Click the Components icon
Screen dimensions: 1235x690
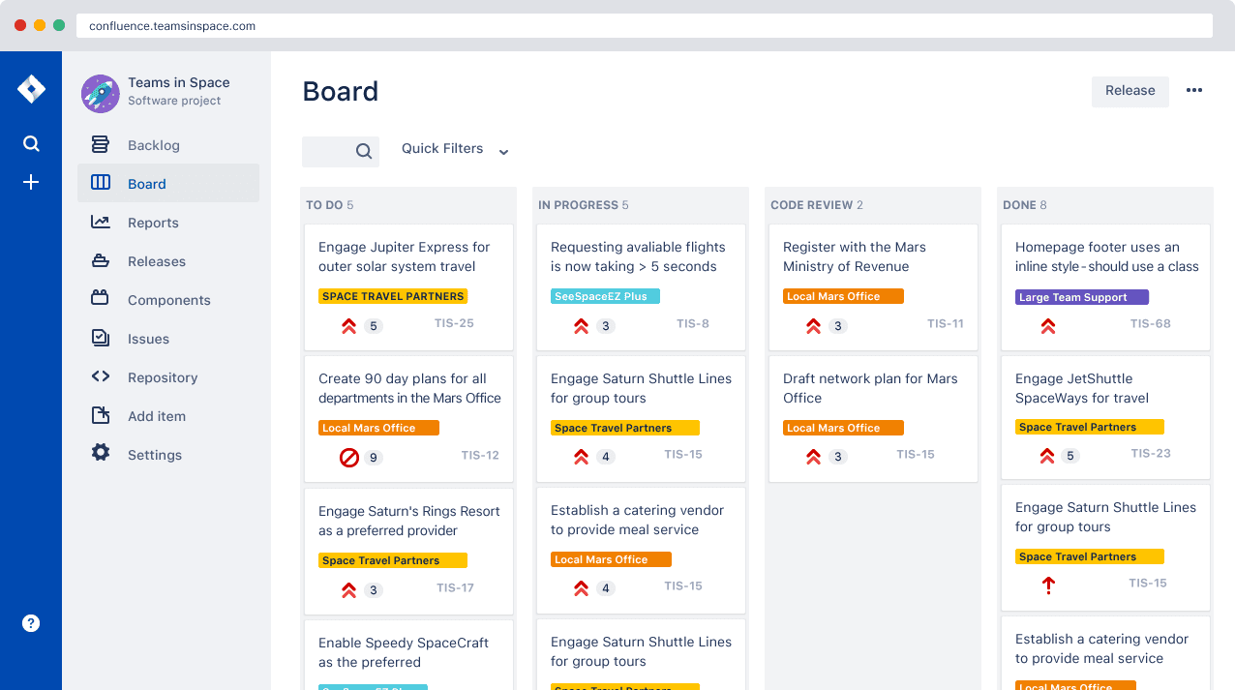[x=100, y=299]
